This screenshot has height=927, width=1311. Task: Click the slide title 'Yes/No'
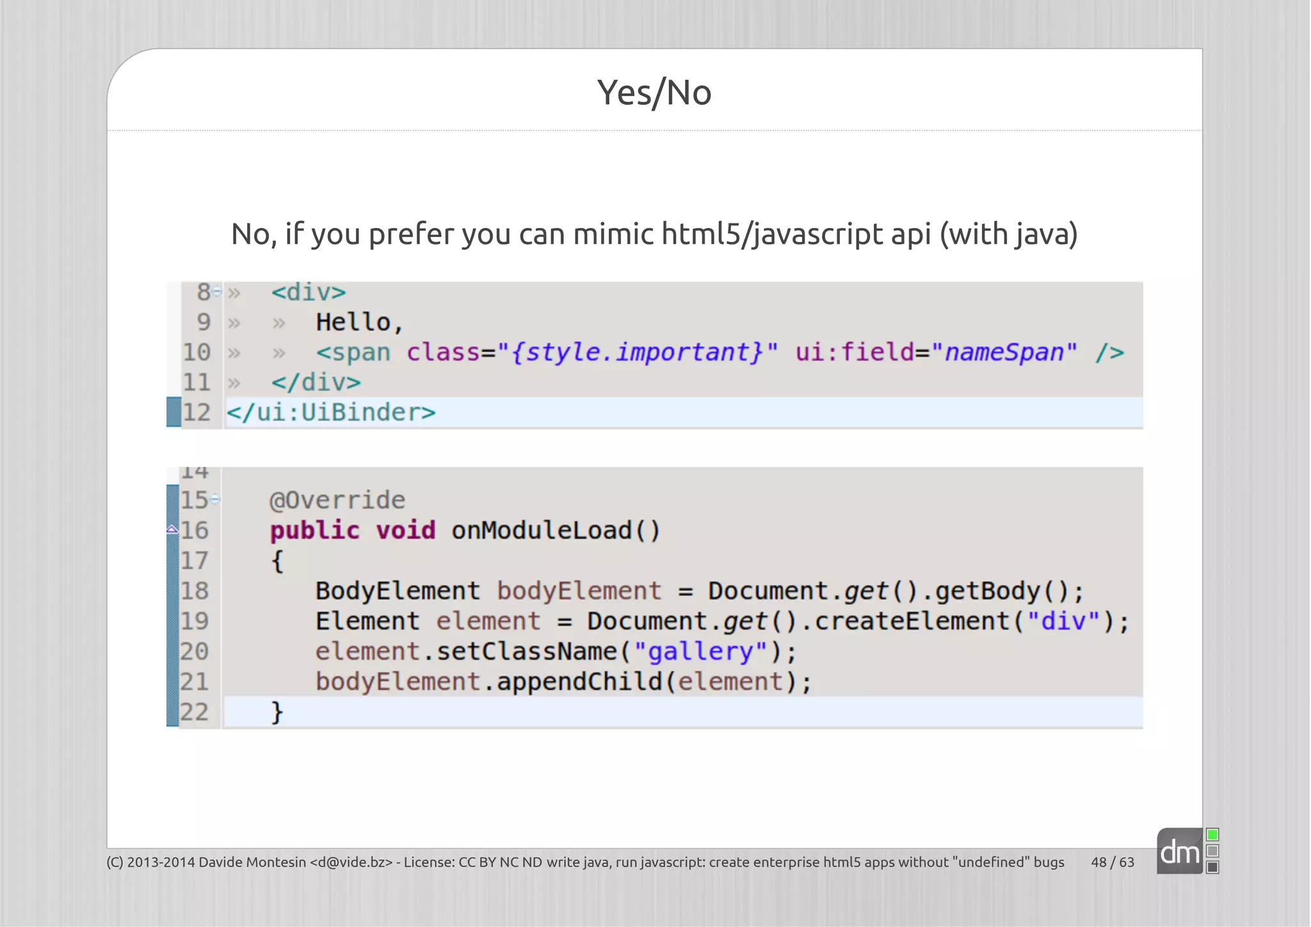pyautogui.click(x=654, y=93)
